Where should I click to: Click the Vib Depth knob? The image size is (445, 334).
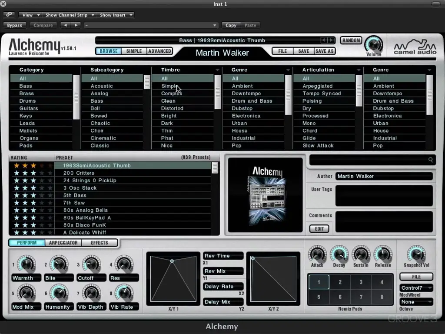pyautogui.click(x=91, y=293)
